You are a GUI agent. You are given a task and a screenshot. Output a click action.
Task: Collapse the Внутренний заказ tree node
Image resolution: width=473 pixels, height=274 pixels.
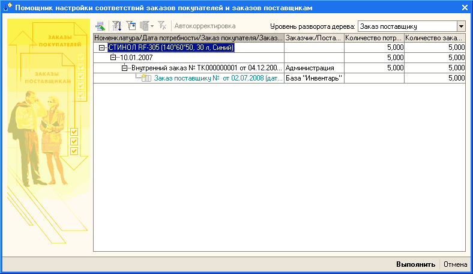[125, 68]
